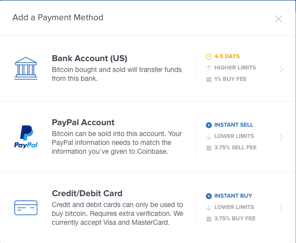Close the Add a Payment Method dialog
Image resolution: width=296 pixels, height=243 pixels.
[278, 19]
